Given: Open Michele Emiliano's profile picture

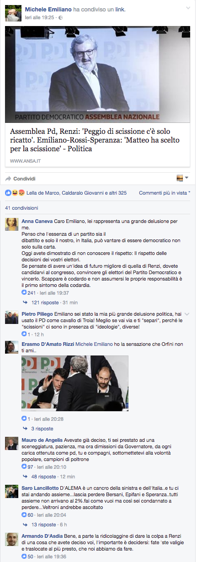Looking at the screenshot, I should tap(13, 15).
